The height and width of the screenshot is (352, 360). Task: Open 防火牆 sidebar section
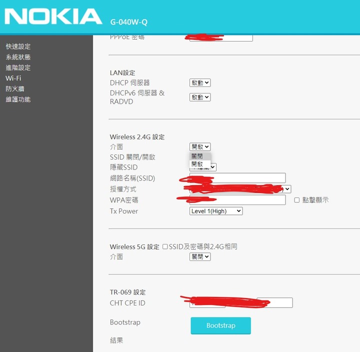[x=15, y=89]
